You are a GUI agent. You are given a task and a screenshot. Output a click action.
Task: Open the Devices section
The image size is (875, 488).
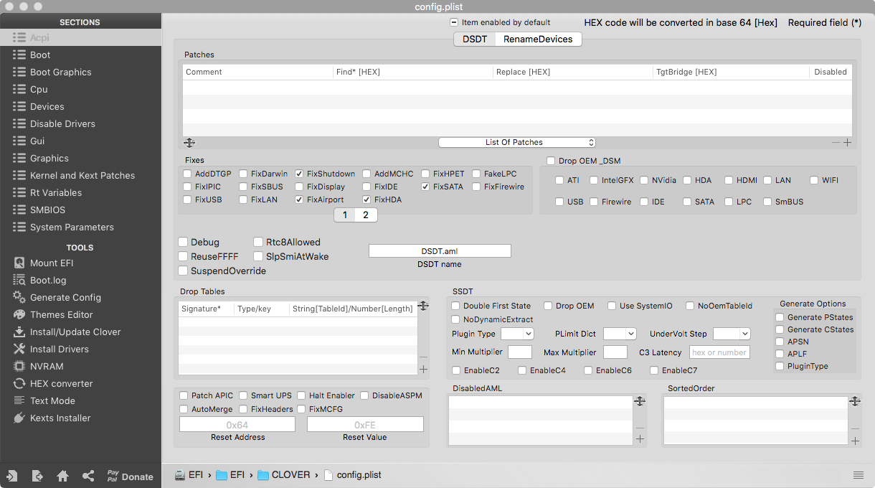coord(47,106)
